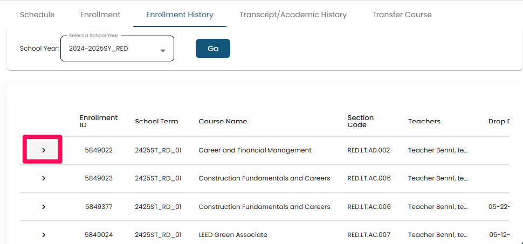The height and width of the screenshot is (244, 523).
Task: Click Career and Financial Management course name
Action: 255,150
